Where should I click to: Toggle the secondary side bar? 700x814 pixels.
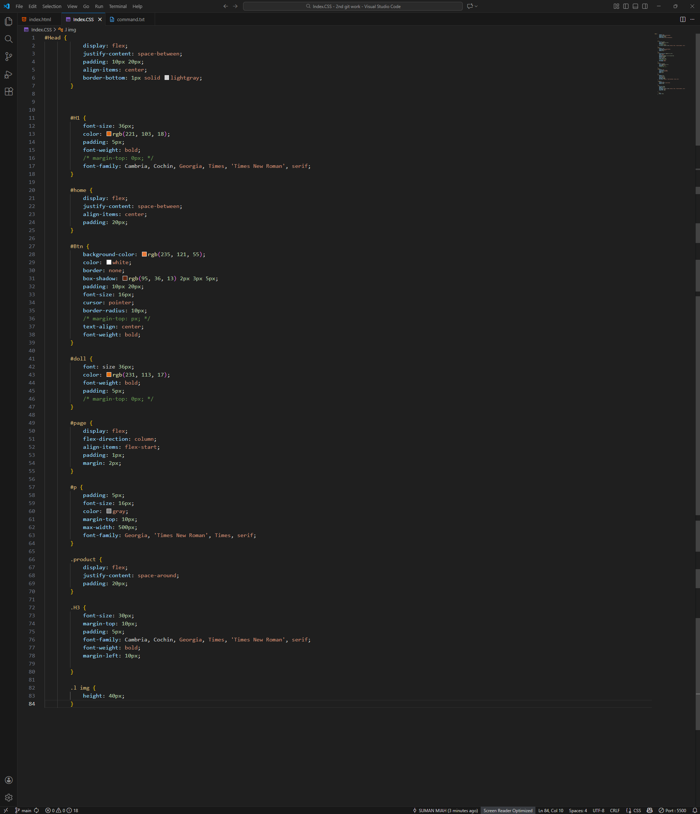[645, 6]
